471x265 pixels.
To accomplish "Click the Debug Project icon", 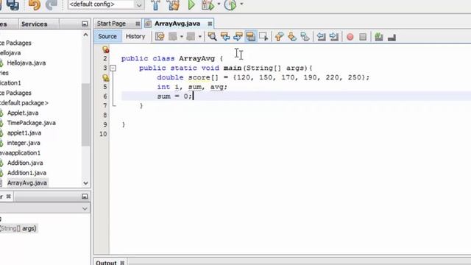I will 208,5.
